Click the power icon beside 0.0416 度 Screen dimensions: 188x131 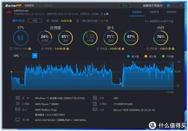click(48, 21)
